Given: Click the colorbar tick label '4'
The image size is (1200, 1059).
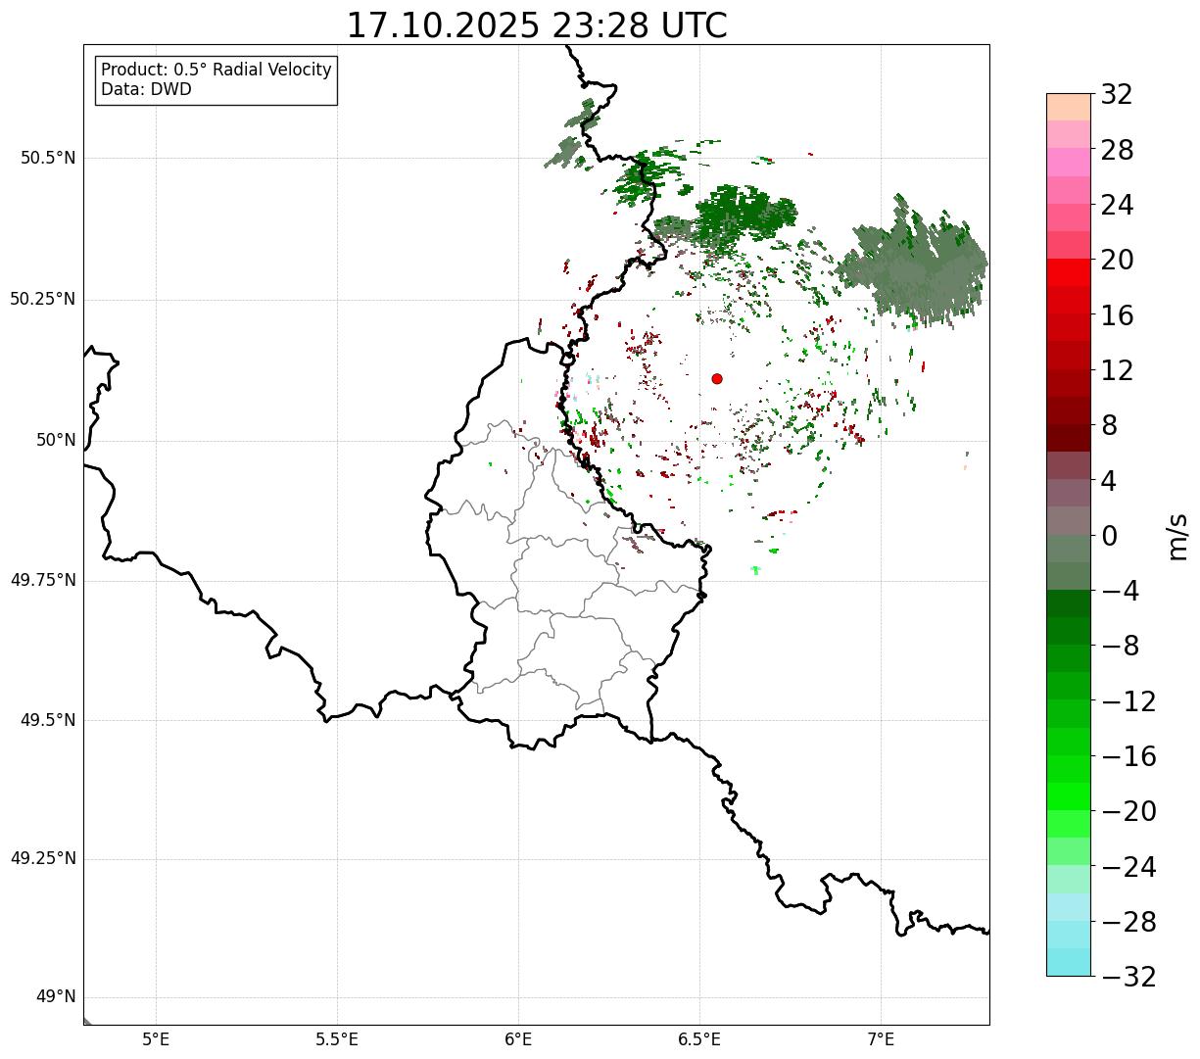Looking at the screenshot, I should [x=1109, y=481].
